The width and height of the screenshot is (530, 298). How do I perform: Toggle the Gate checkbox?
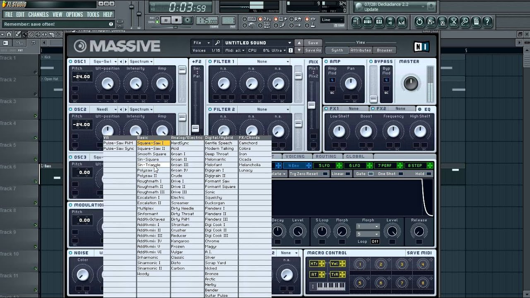coord(371,174)
